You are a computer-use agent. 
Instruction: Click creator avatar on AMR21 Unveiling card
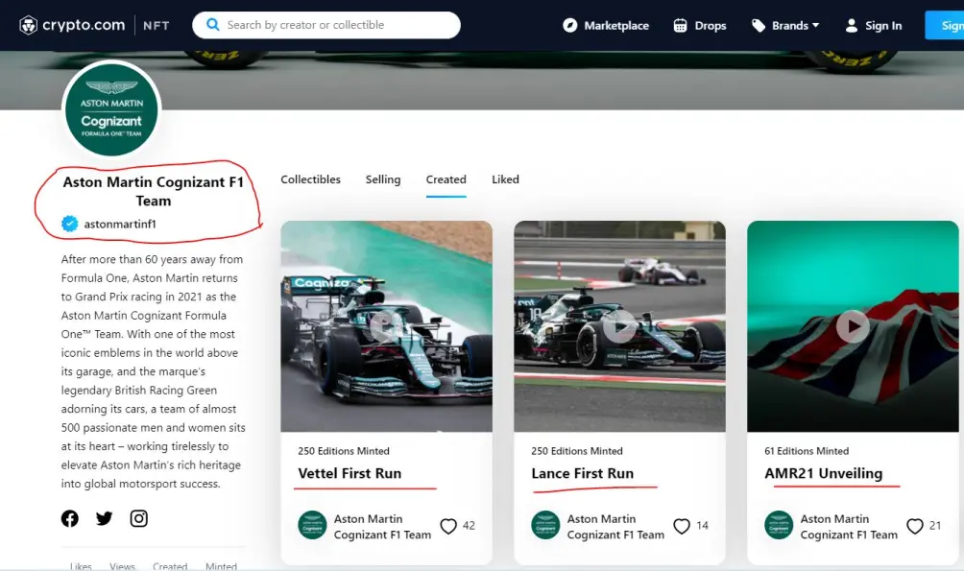(x=779, y=526)
